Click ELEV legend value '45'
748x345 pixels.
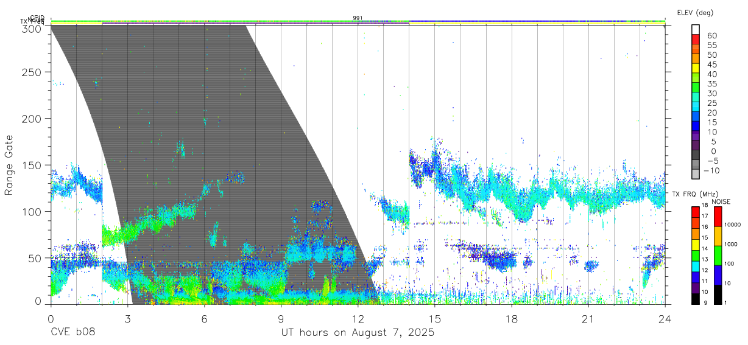click(x=711, y=64)
